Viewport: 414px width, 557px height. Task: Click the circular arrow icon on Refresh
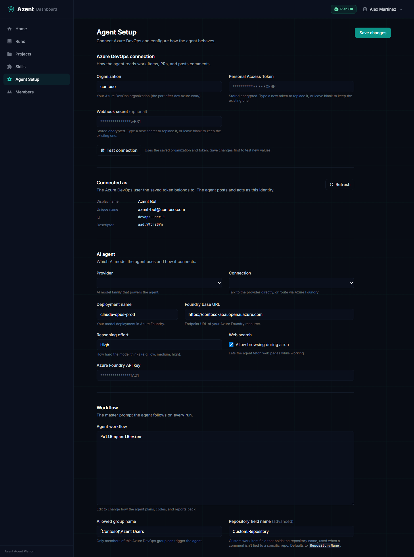(x=331, y=185)
